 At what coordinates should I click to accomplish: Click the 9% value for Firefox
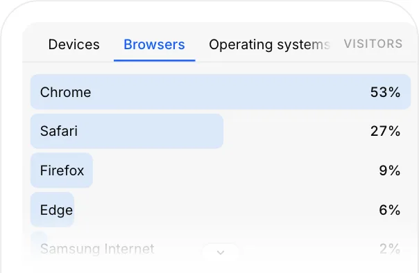390,170
